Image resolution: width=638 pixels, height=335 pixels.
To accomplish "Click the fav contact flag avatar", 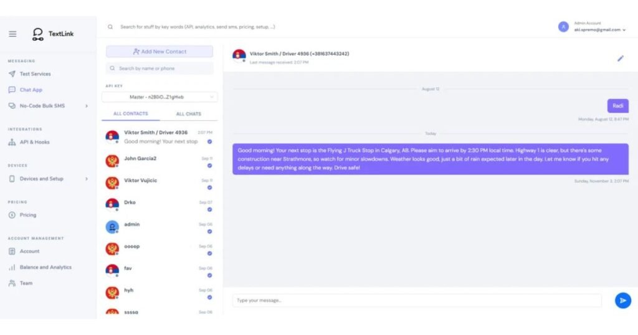I will tap(112, 270).
